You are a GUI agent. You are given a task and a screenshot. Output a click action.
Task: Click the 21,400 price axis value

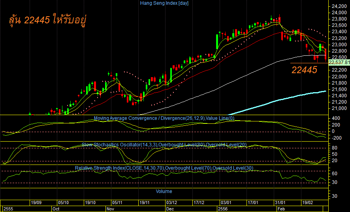coord(339,96)
